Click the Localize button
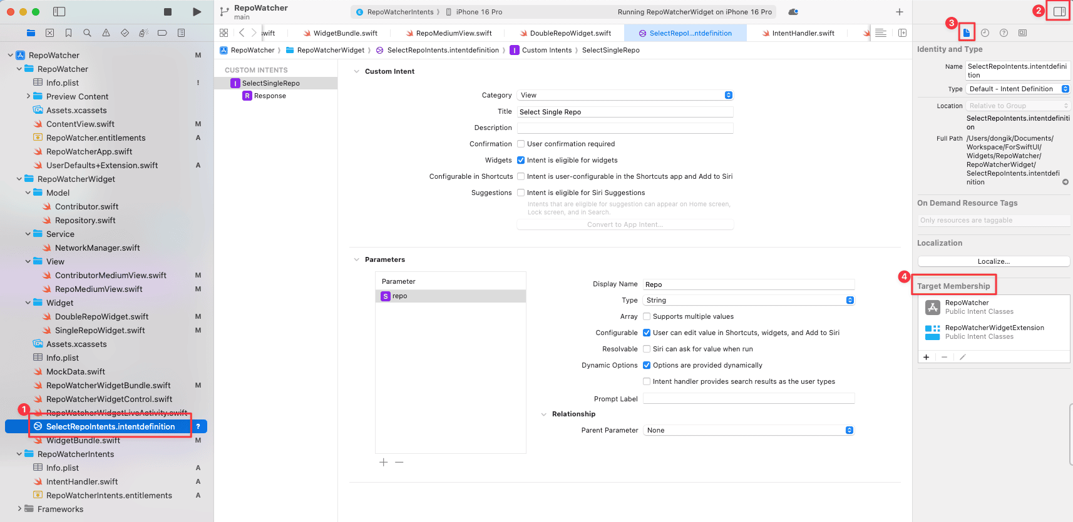1073x522 pixels. [x=993, y=261]
